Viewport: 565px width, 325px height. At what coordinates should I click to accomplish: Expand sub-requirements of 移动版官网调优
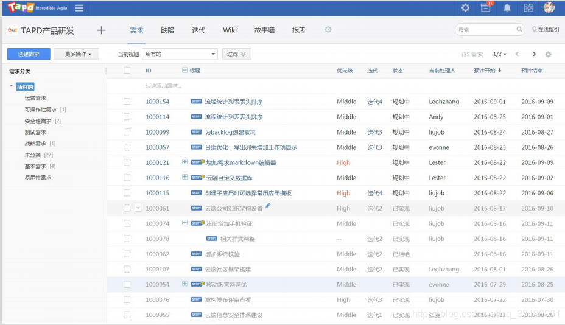(x=185, y=284)
